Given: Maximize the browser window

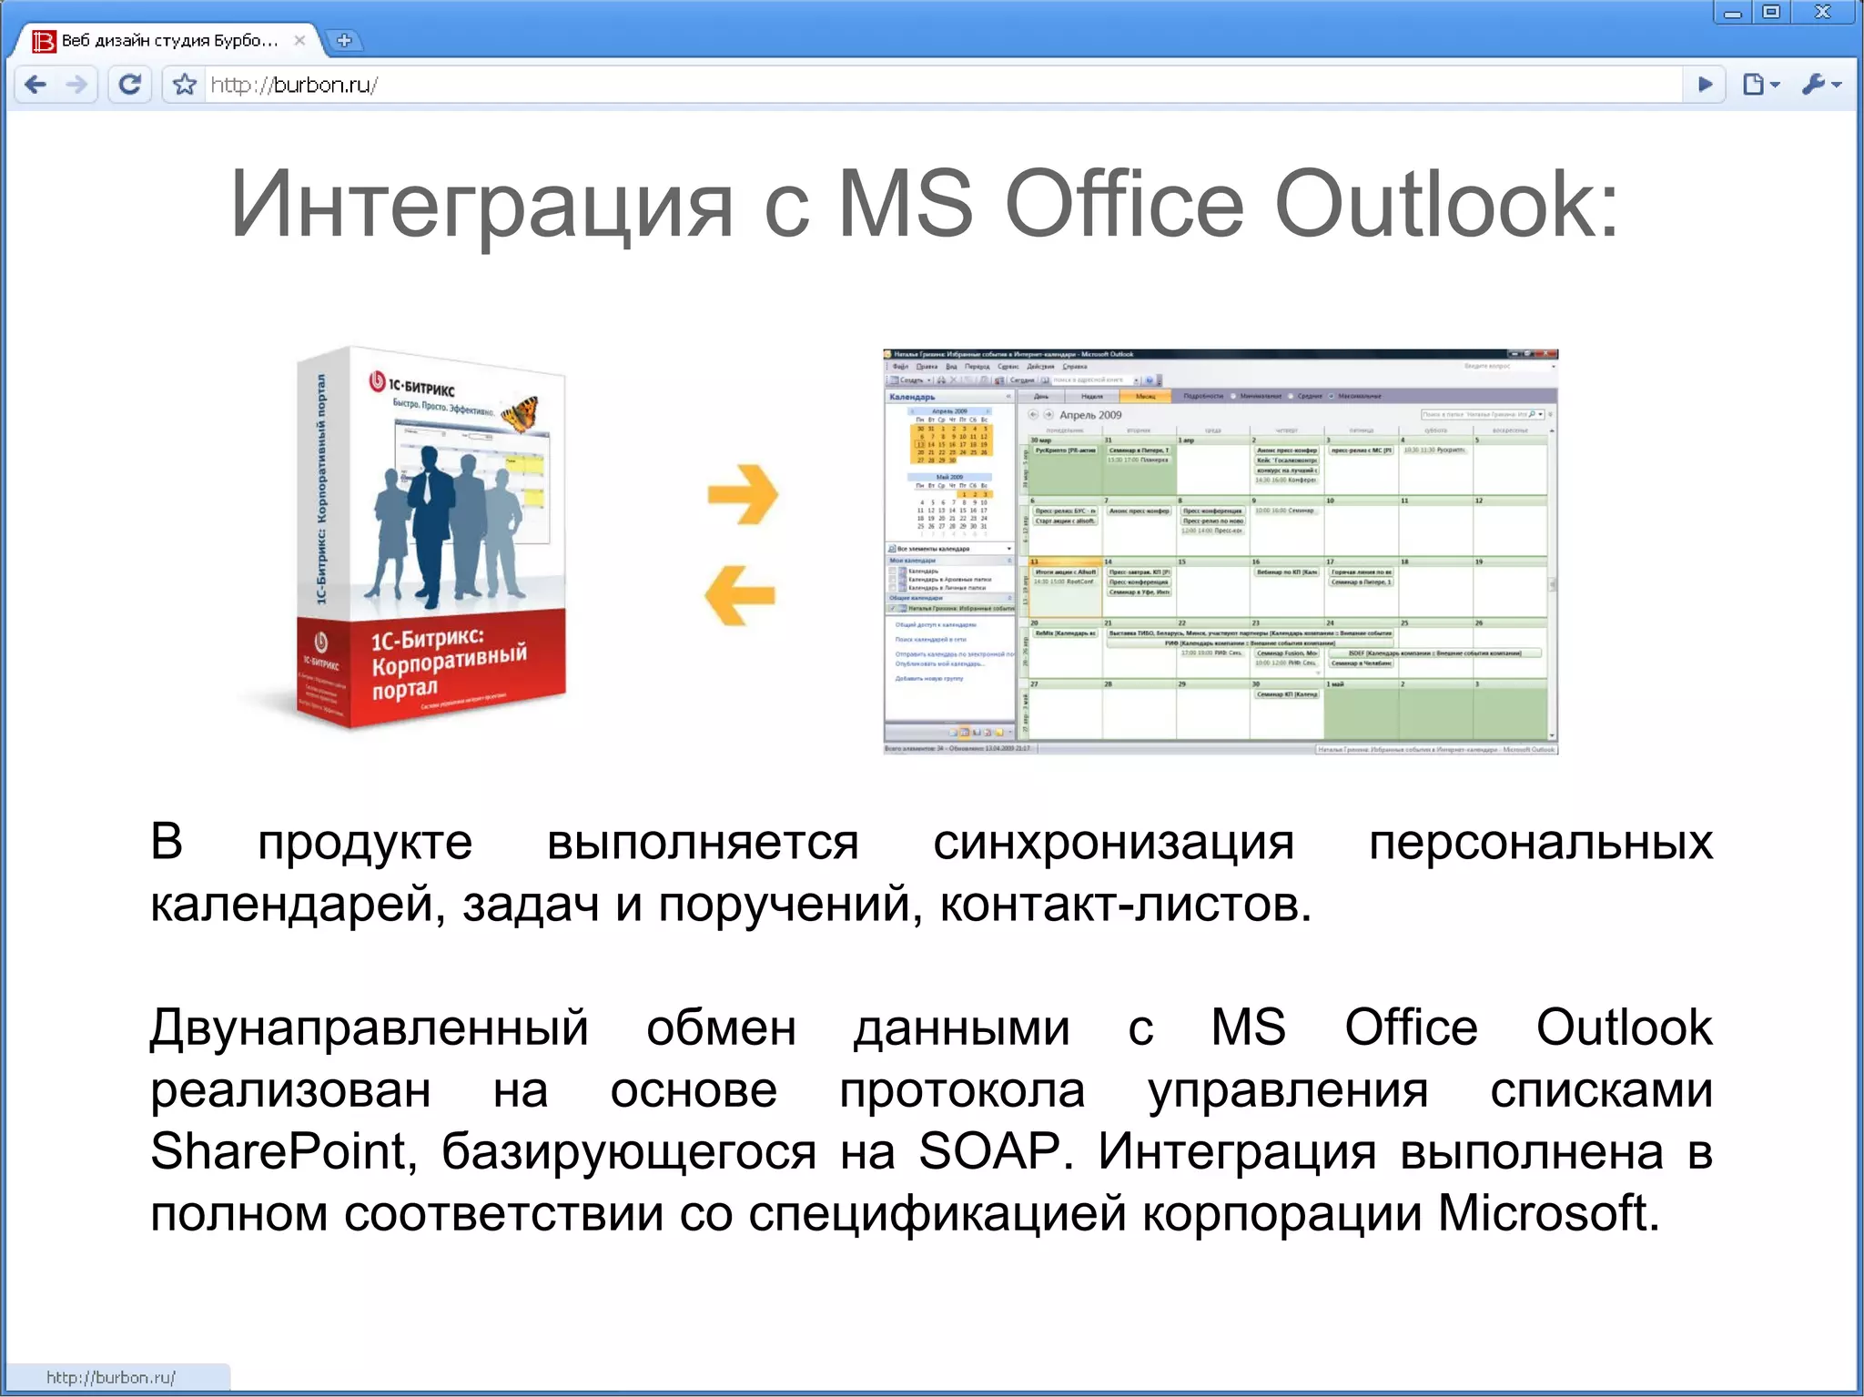Looking at the screenshot, I should pos(1771,12).
